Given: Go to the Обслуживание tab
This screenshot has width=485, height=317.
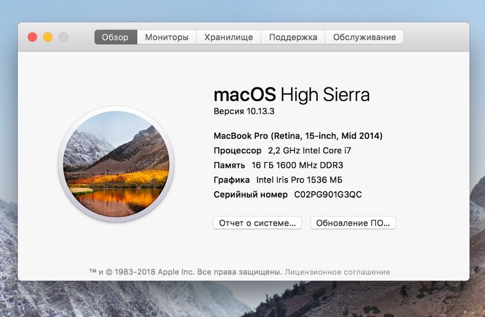Looking at the screenshot, I should (x=364, y=37).
